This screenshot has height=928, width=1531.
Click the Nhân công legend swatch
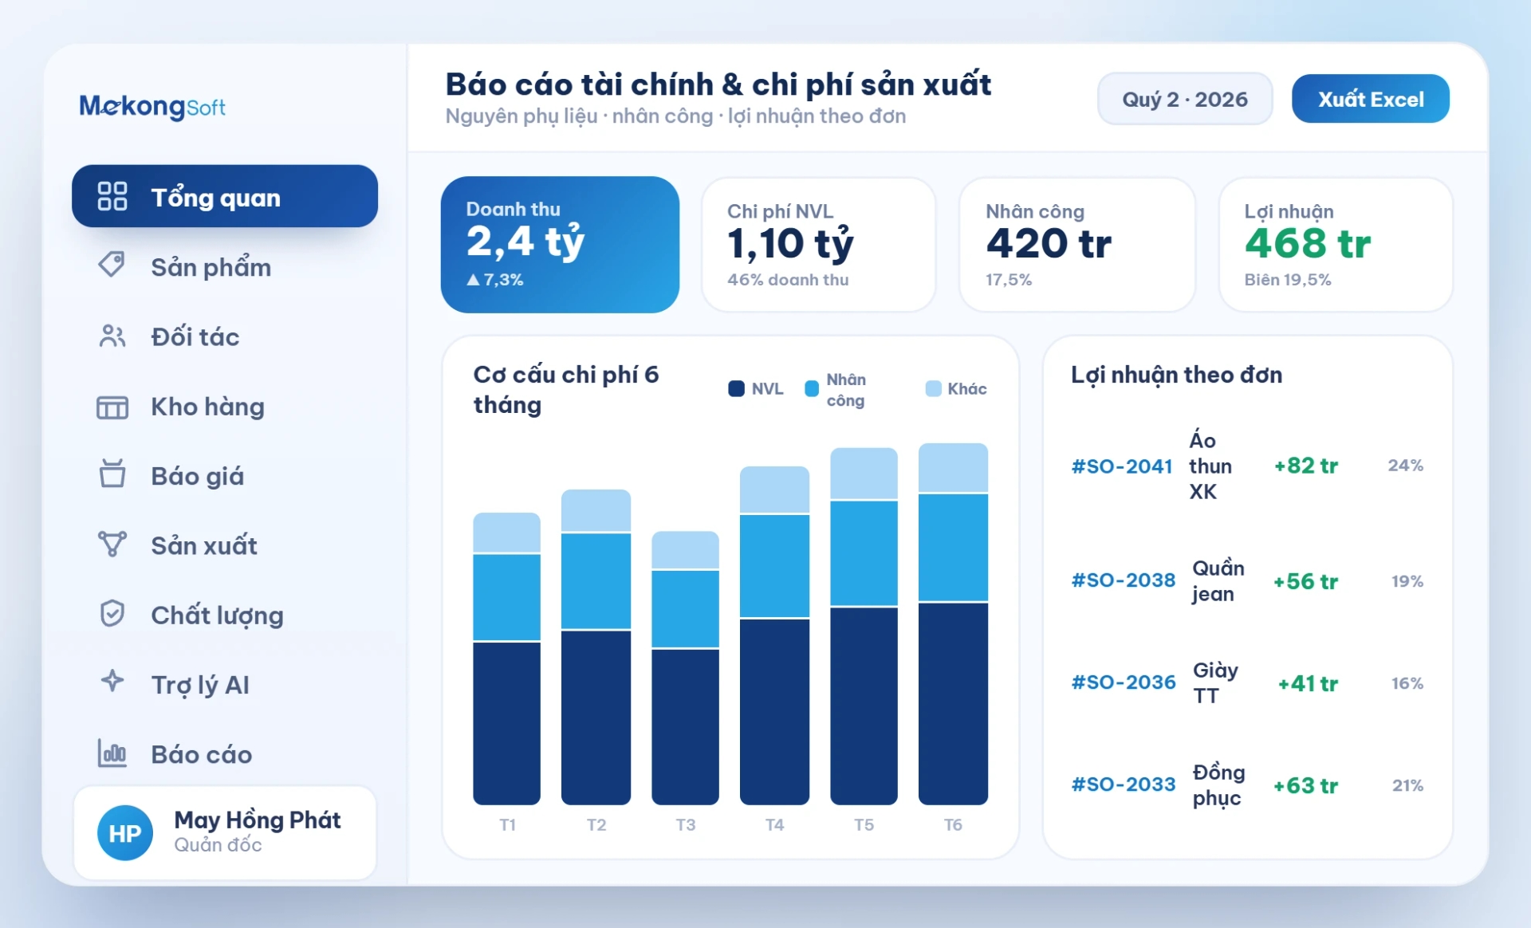(812, 388)
